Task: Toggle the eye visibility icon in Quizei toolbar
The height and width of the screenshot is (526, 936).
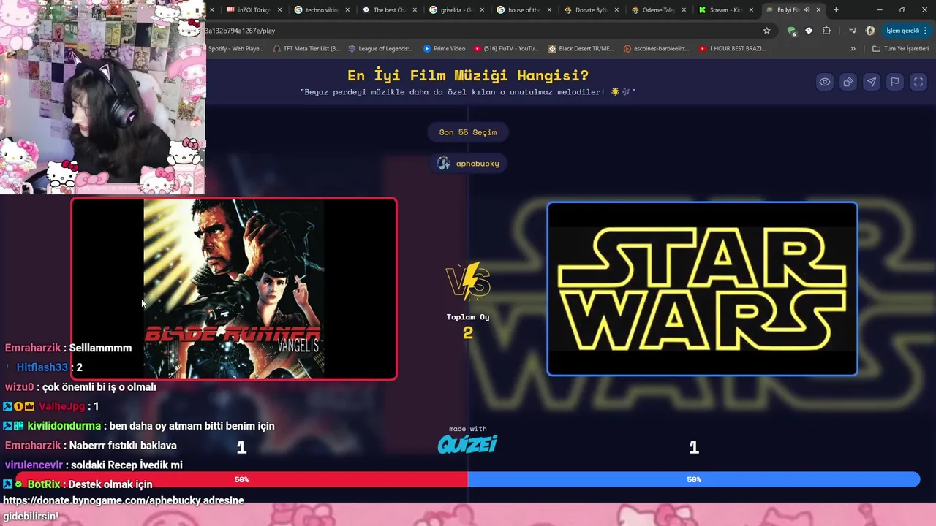Action: 825,82
